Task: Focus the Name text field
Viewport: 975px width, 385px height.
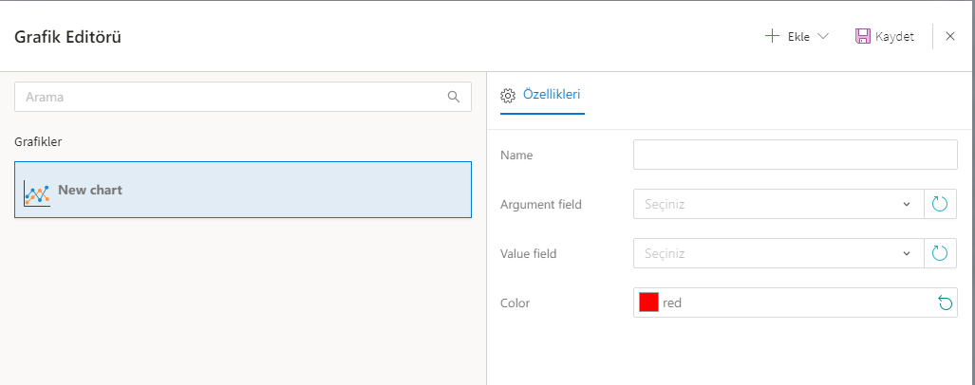Action: (795, 155)
